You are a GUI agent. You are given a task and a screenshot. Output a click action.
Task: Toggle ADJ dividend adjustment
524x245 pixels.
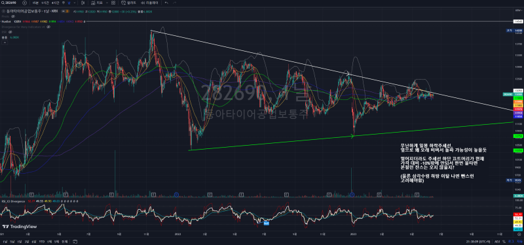(497, 241)
